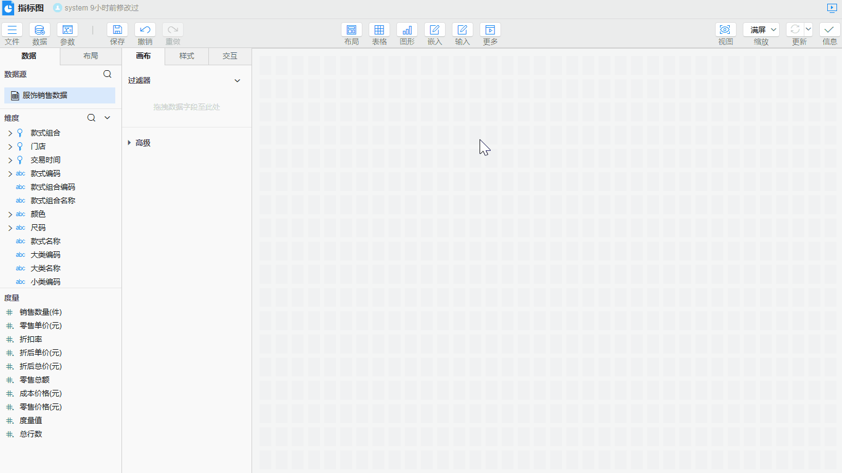Open the 满屏 zoom dropdown

pyautogui.click(x=761, y=30)
